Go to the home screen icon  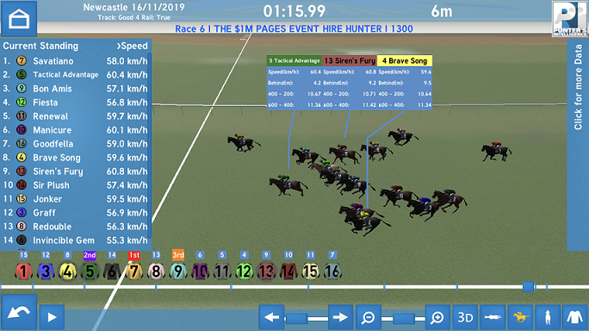coord(19,18)
